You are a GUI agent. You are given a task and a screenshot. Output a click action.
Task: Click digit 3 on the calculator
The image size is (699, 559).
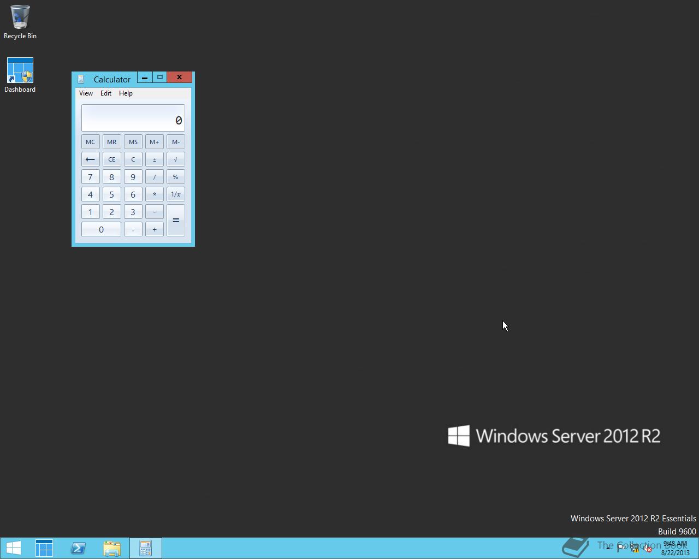pos(133,212)
